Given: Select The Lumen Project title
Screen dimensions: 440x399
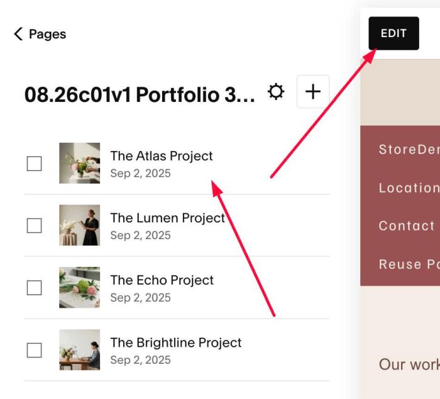Looking at the screenshot, I should [168, 218].
